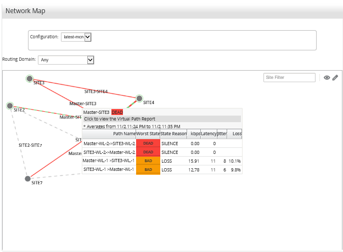Open the Routing Domain dropdown
Image resolution: width=343 pixels, height=252 pixels.
[x=66, y=60]
